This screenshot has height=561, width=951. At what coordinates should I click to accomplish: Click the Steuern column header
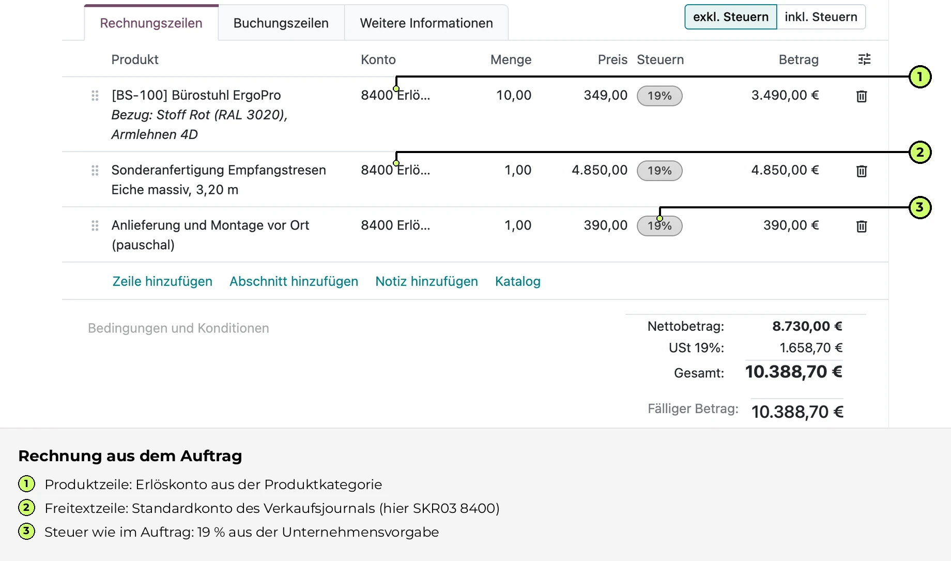click(660, 59)
